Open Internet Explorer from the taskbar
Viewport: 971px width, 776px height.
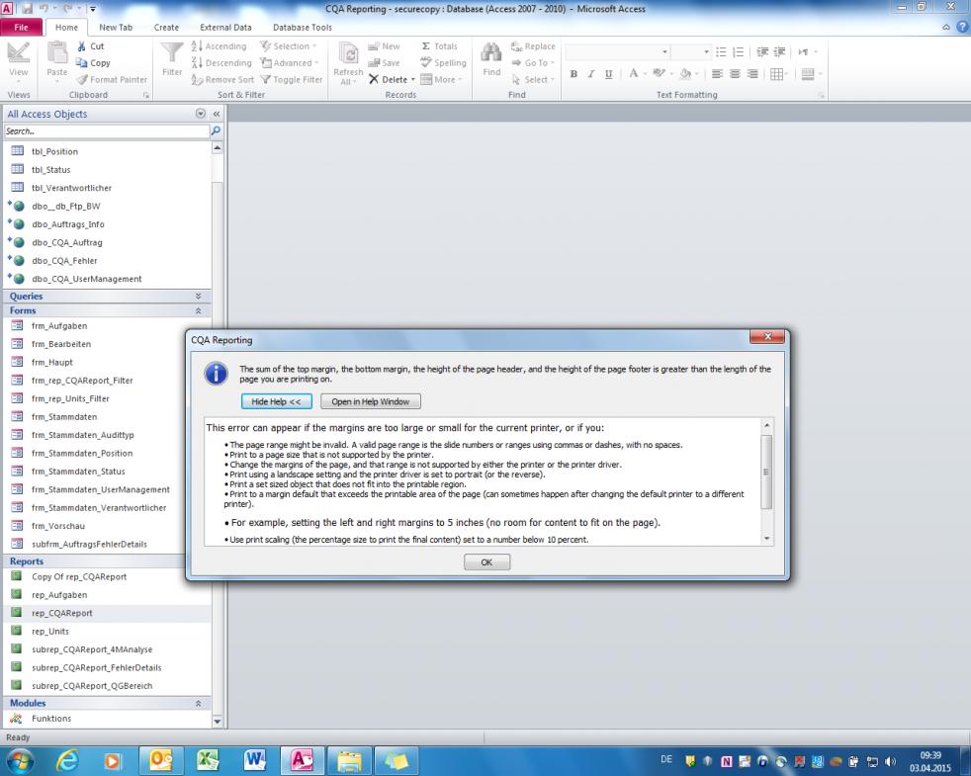67,760
